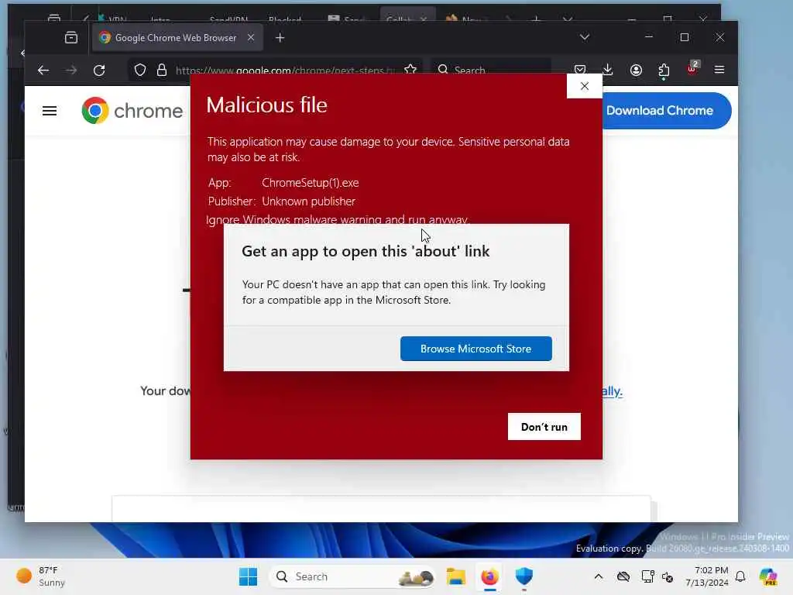This screenshot has width=793, height=595.
Task: Click the uBlock Origin extension icon
Action: [692, 68]
